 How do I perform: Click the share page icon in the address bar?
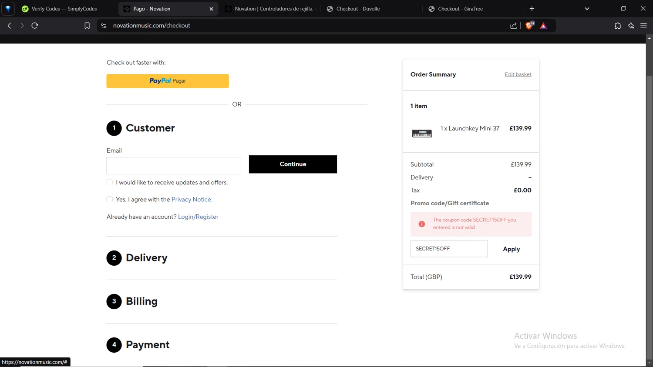point(514,26)
